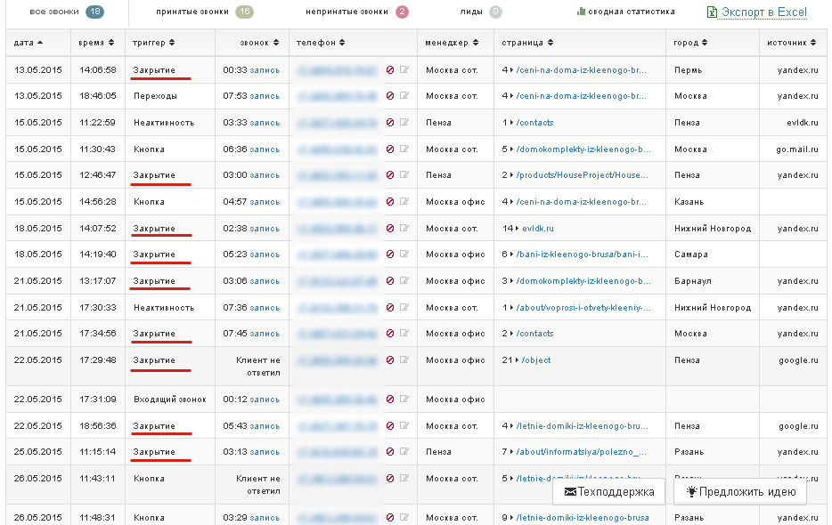832x525 pixels.
Task: Click the summary statistics chart icon
Action: (581, 12)
